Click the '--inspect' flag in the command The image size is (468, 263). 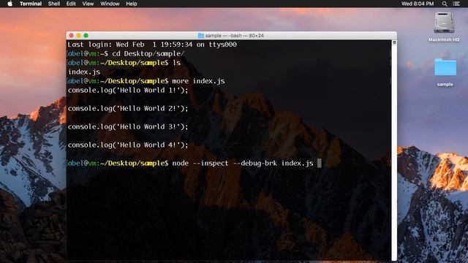pos(211,163)
